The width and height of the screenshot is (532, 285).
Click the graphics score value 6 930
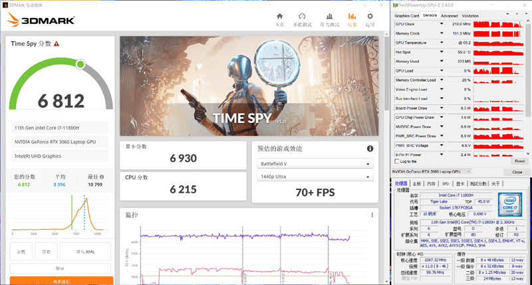click(x=184, y=158)
